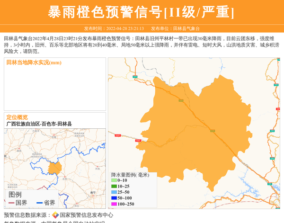This screenshot has width=284, height=223.
Task: Click the 发布时间 timestamp text
Action: 114,28
